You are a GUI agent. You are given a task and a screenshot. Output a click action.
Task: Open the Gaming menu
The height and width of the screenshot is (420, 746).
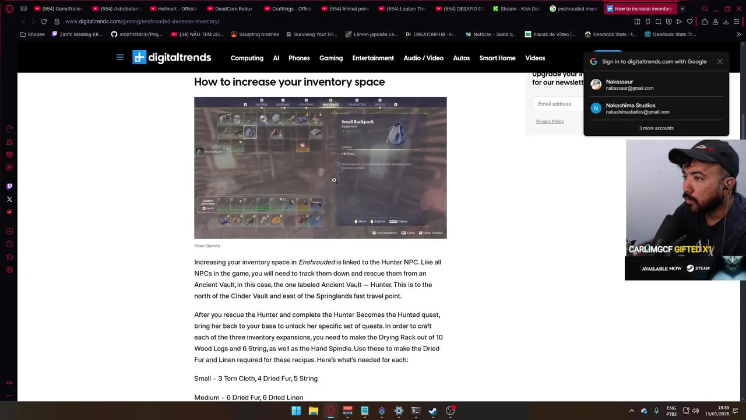[x=331, y=58]
